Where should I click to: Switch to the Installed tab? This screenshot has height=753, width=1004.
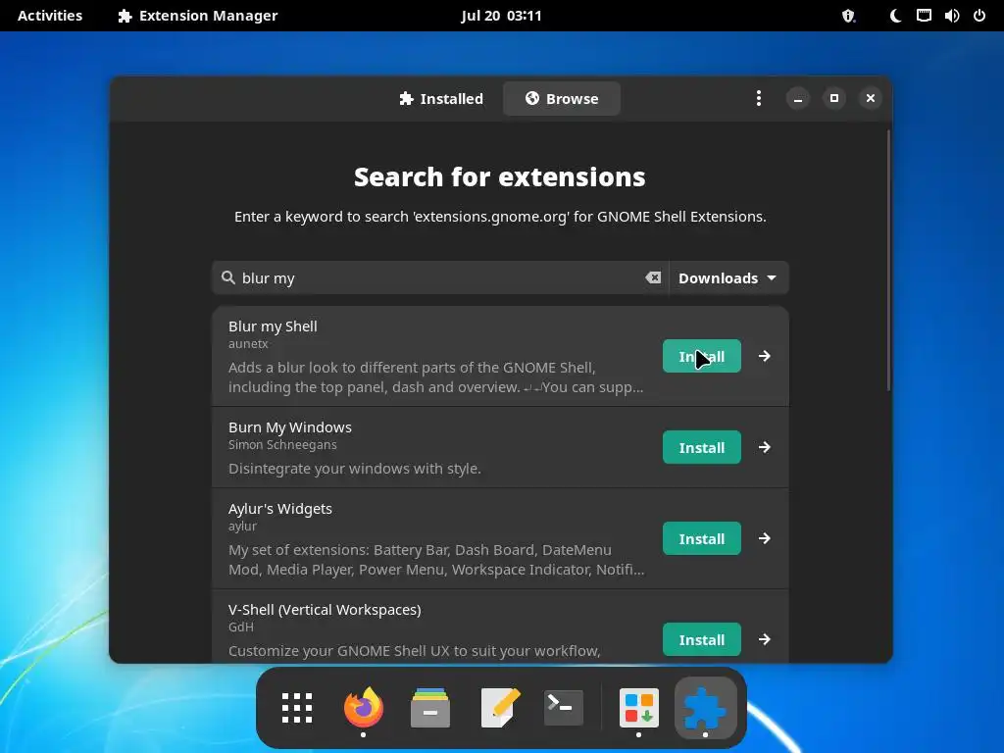point(440,99)
